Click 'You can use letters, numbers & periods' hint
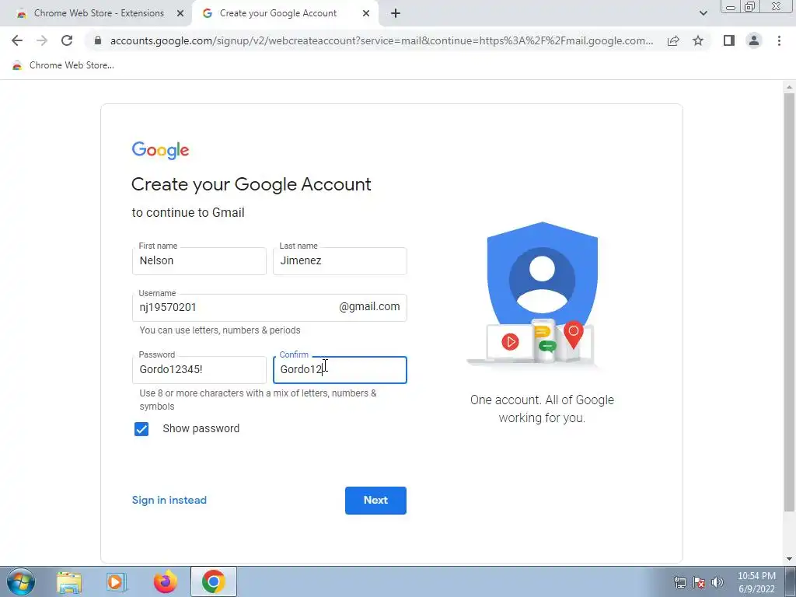This screenshot has height=597, width=796. [x=220, y=330]
